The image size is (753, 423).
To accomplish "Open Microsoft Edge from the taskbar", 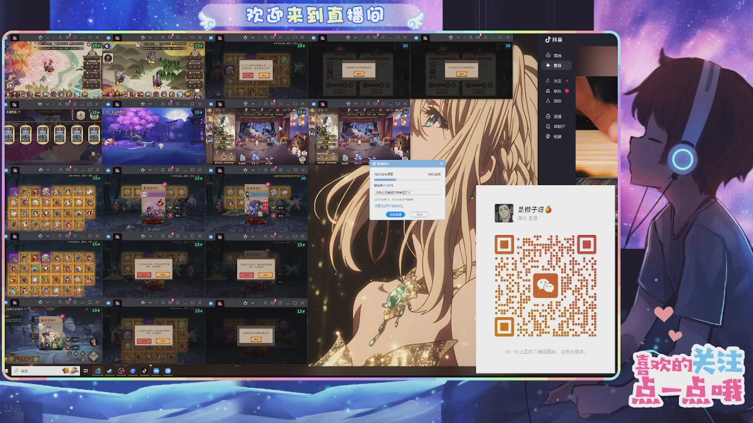I will (x=98, y=371).
